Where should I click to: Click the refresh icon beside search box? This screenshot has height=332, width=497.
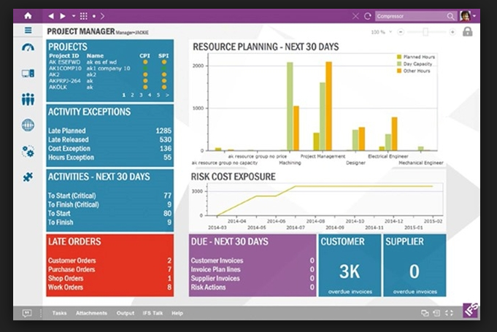(x=367, y=15)
